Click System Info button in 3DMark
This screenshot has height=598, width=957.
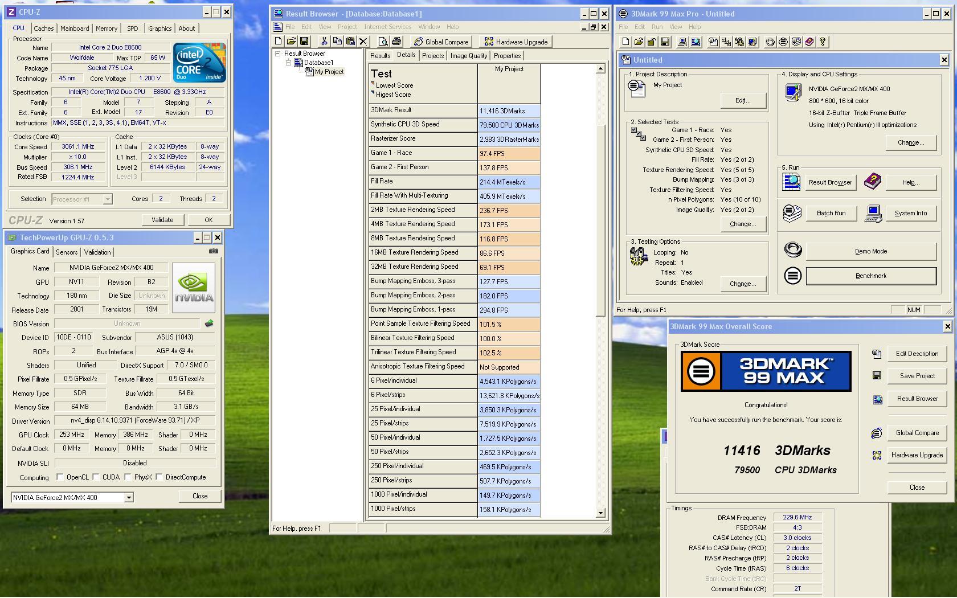910,213
